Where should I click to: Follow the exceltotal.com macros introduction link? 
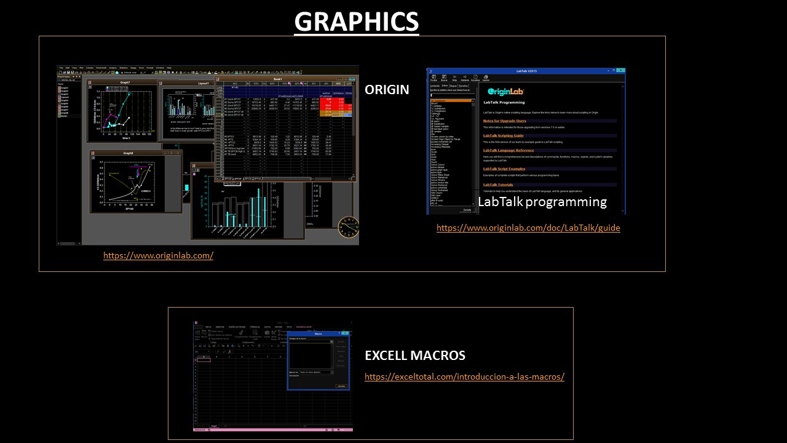tap(464, 377)
